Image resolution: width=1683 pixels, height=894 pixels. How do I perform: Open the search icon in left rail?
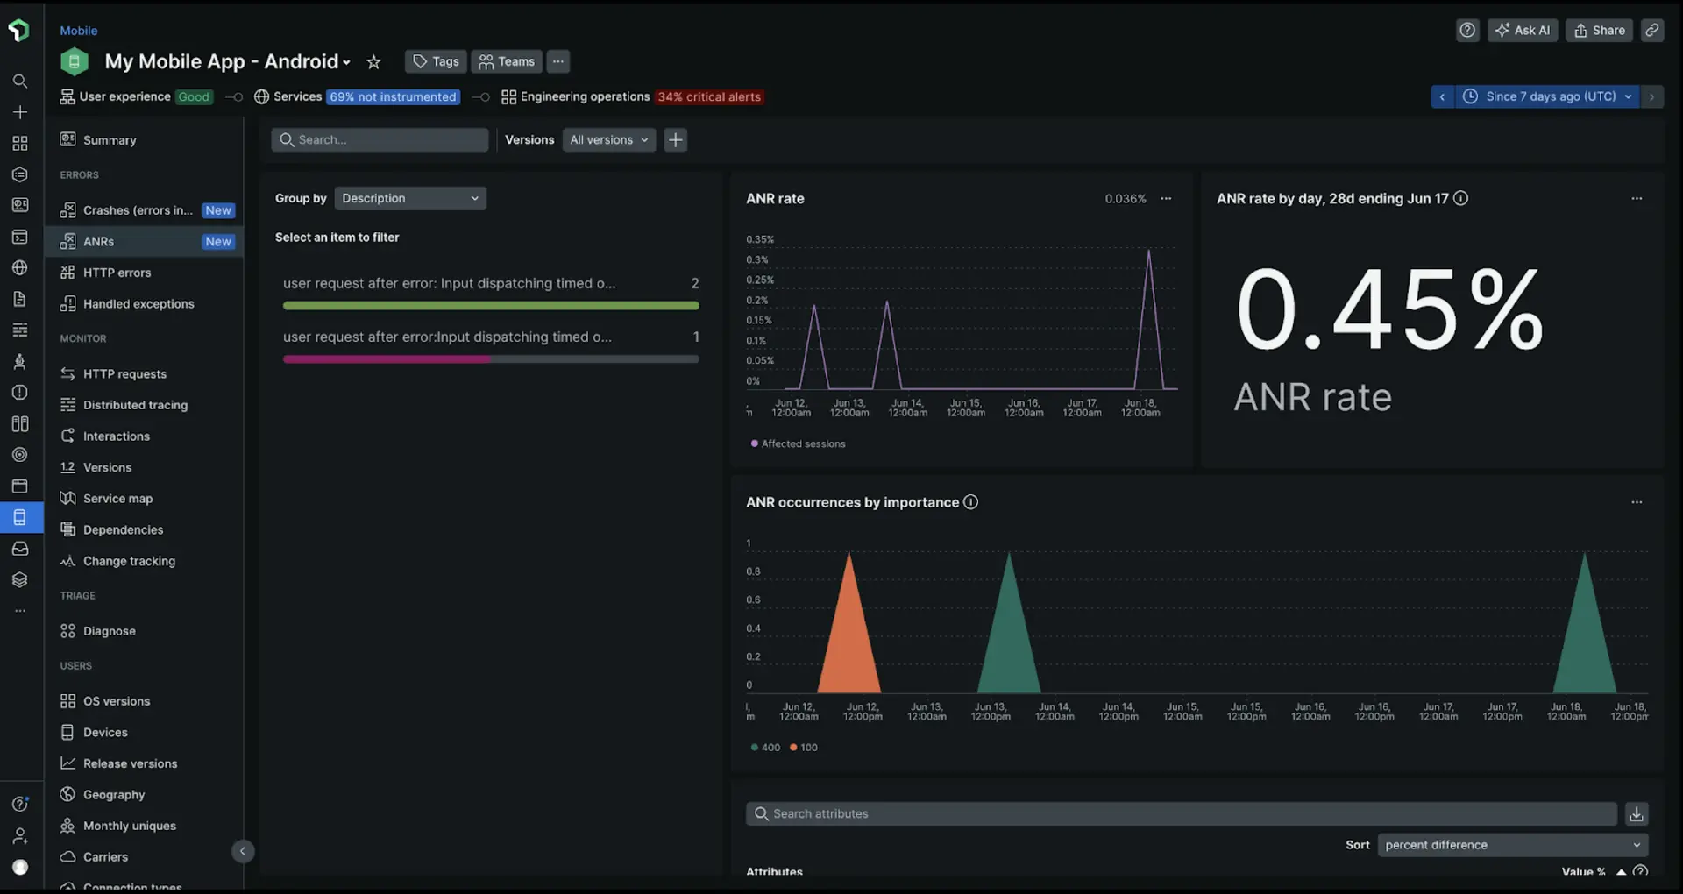tap(19, 82)
